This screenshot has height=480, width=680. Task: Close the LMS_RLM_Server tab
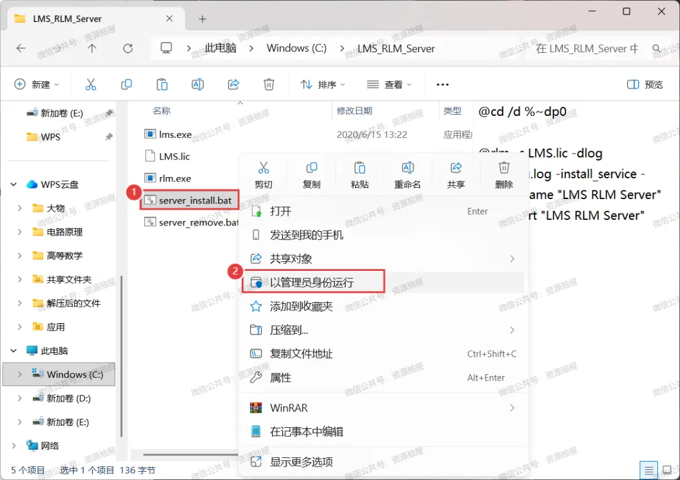169,19
